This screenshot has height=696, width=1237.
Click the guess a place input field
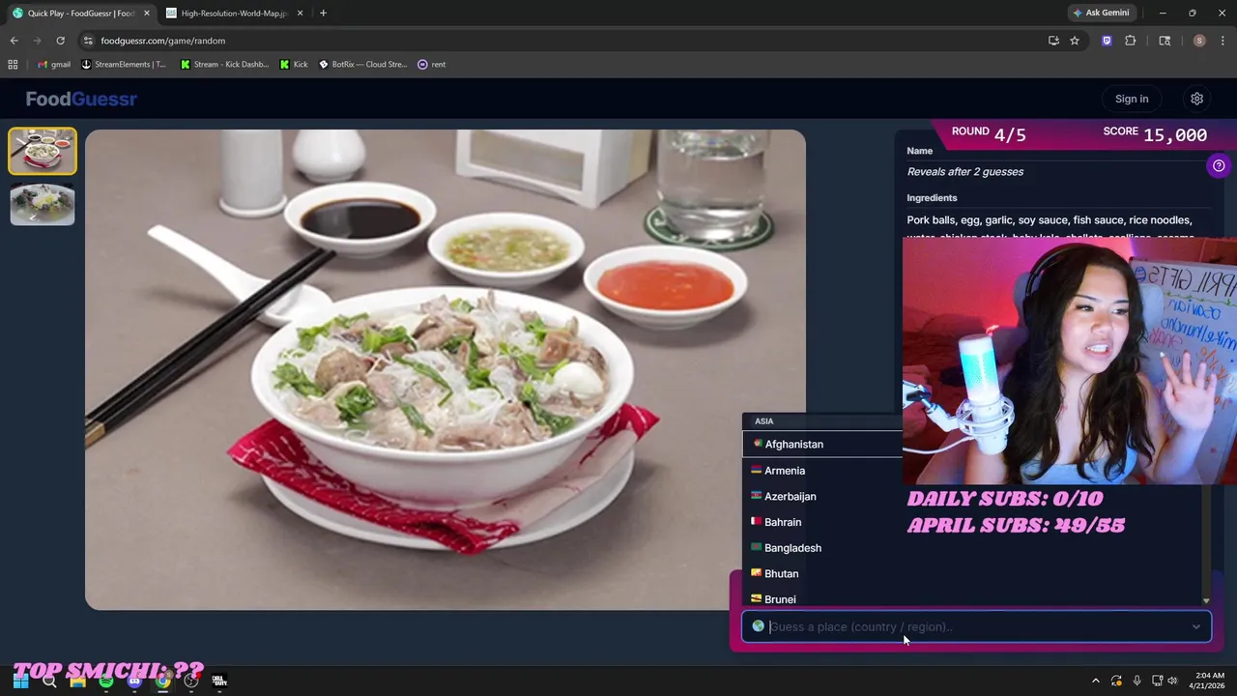[x=976, y=626]
